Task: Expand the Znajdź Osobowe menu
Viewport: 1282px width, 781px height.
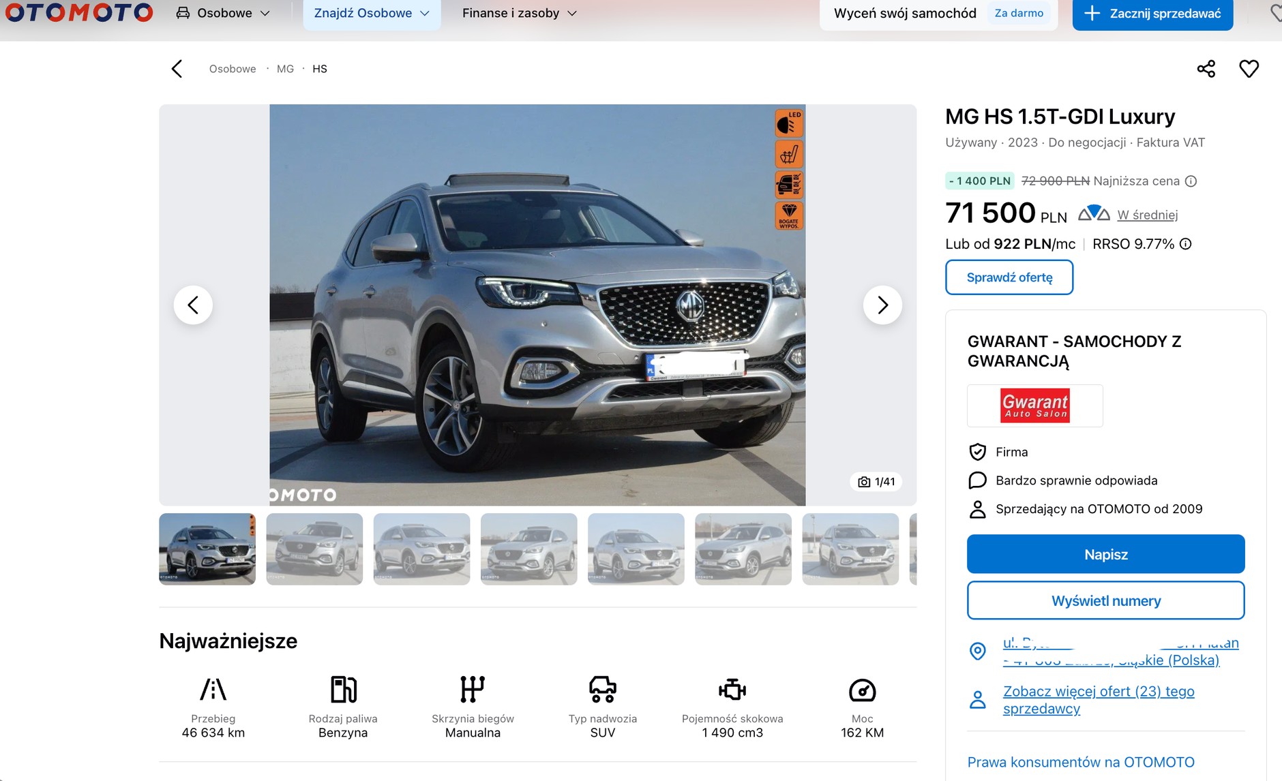Action: [x=372, y=13]
